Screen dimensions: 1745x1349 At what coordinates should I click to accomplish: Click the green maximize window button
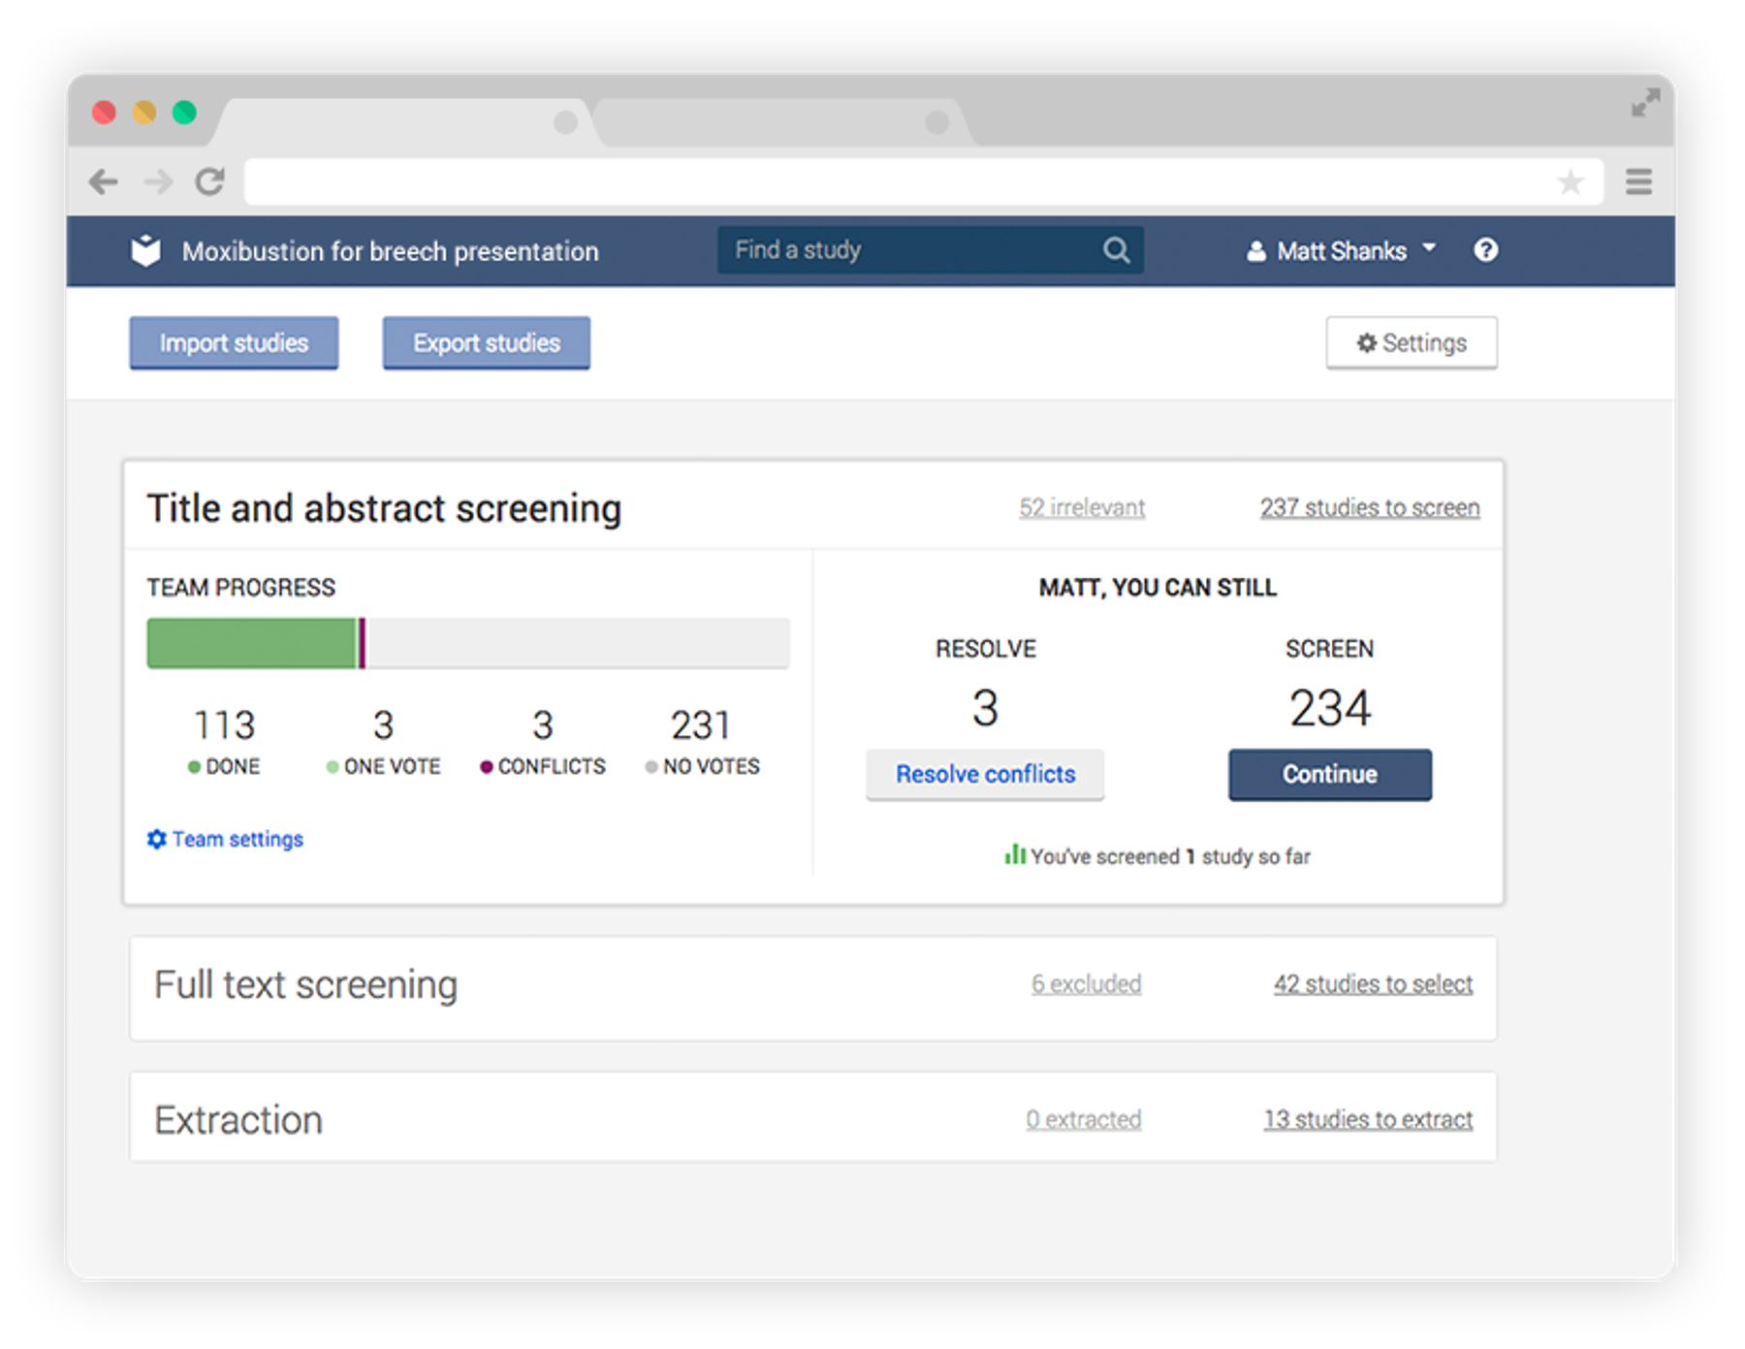[x=184, y=112]
